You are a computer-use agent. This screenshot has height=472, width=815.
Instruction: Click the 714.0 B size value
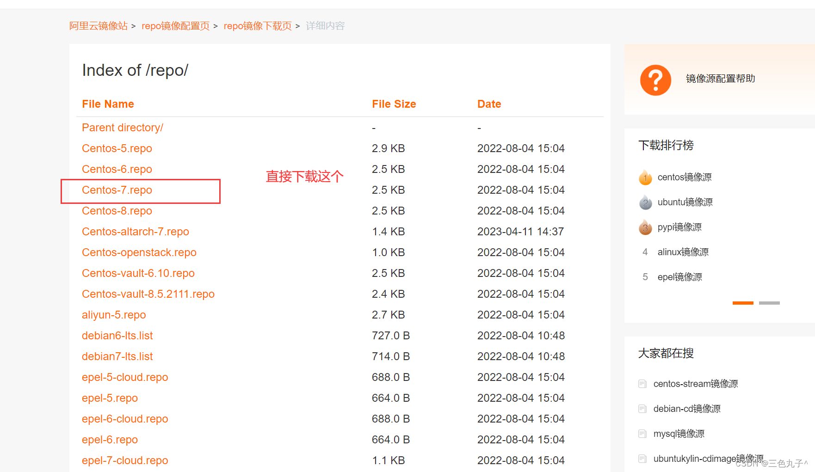pos(391,356)
